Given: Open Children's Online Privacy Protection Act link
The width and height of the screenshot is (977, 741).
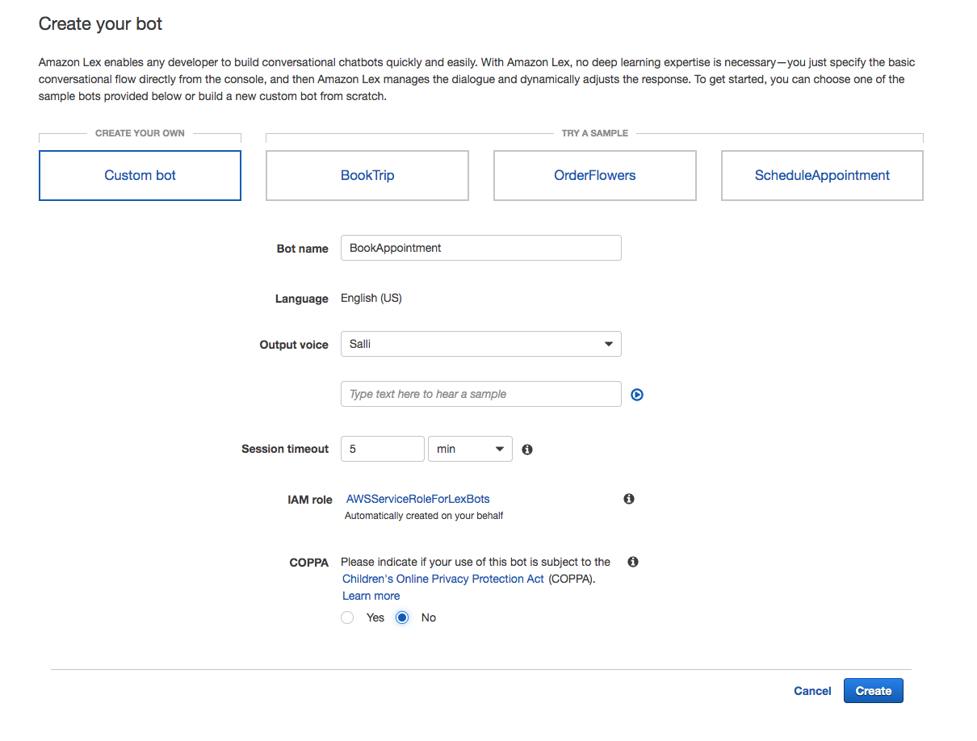Looking at the screenshot, I should (443, 579).
